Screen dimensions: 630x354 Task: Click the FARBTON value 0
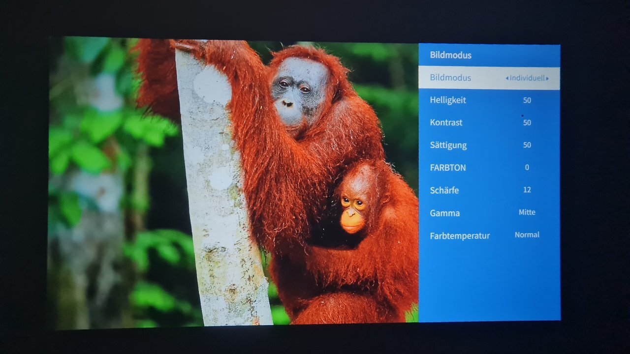pos(527,168)
